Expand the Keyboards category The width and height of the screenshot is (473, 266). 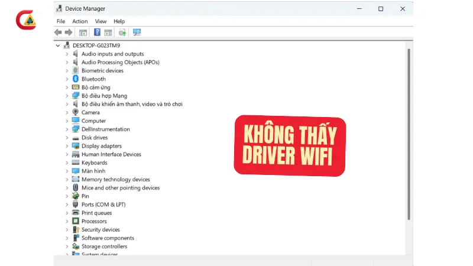(67, 163)
